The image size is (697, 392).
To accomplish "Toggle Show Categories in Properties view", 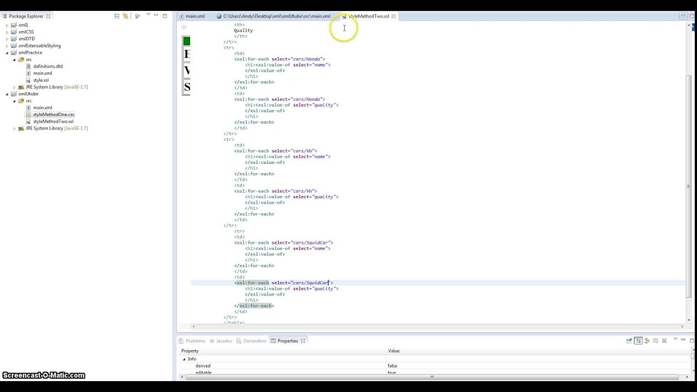I will pyautogui.click(x=638, y=341).
